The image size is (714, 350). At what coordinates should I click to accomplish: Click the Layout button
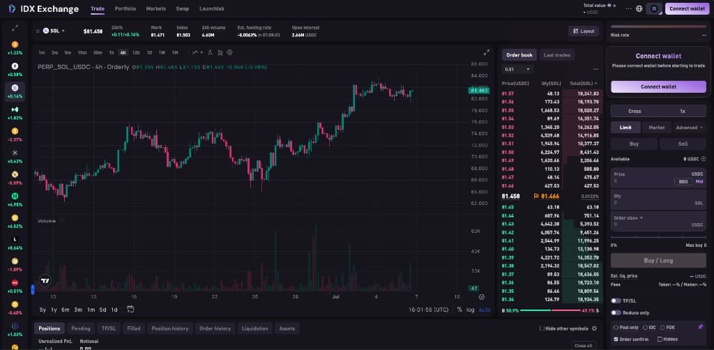coord(583,31)
